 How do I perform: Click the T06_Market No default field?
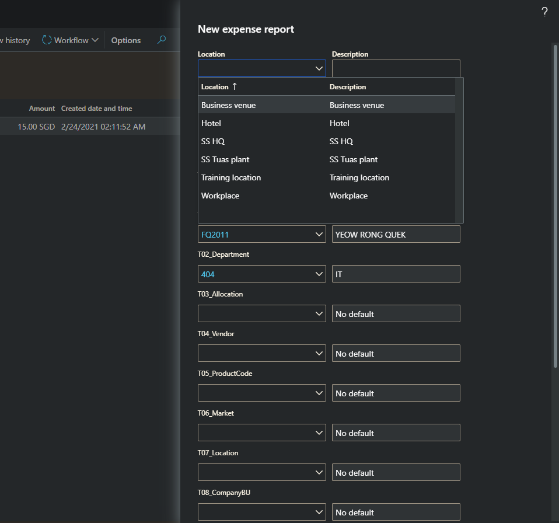[x=396, y=433]
